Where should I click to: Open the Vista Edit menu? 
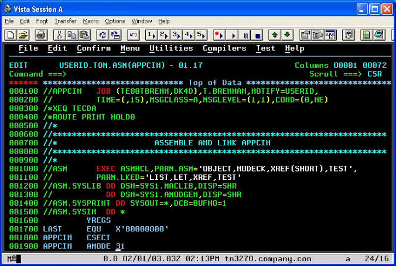coord(25,21)
